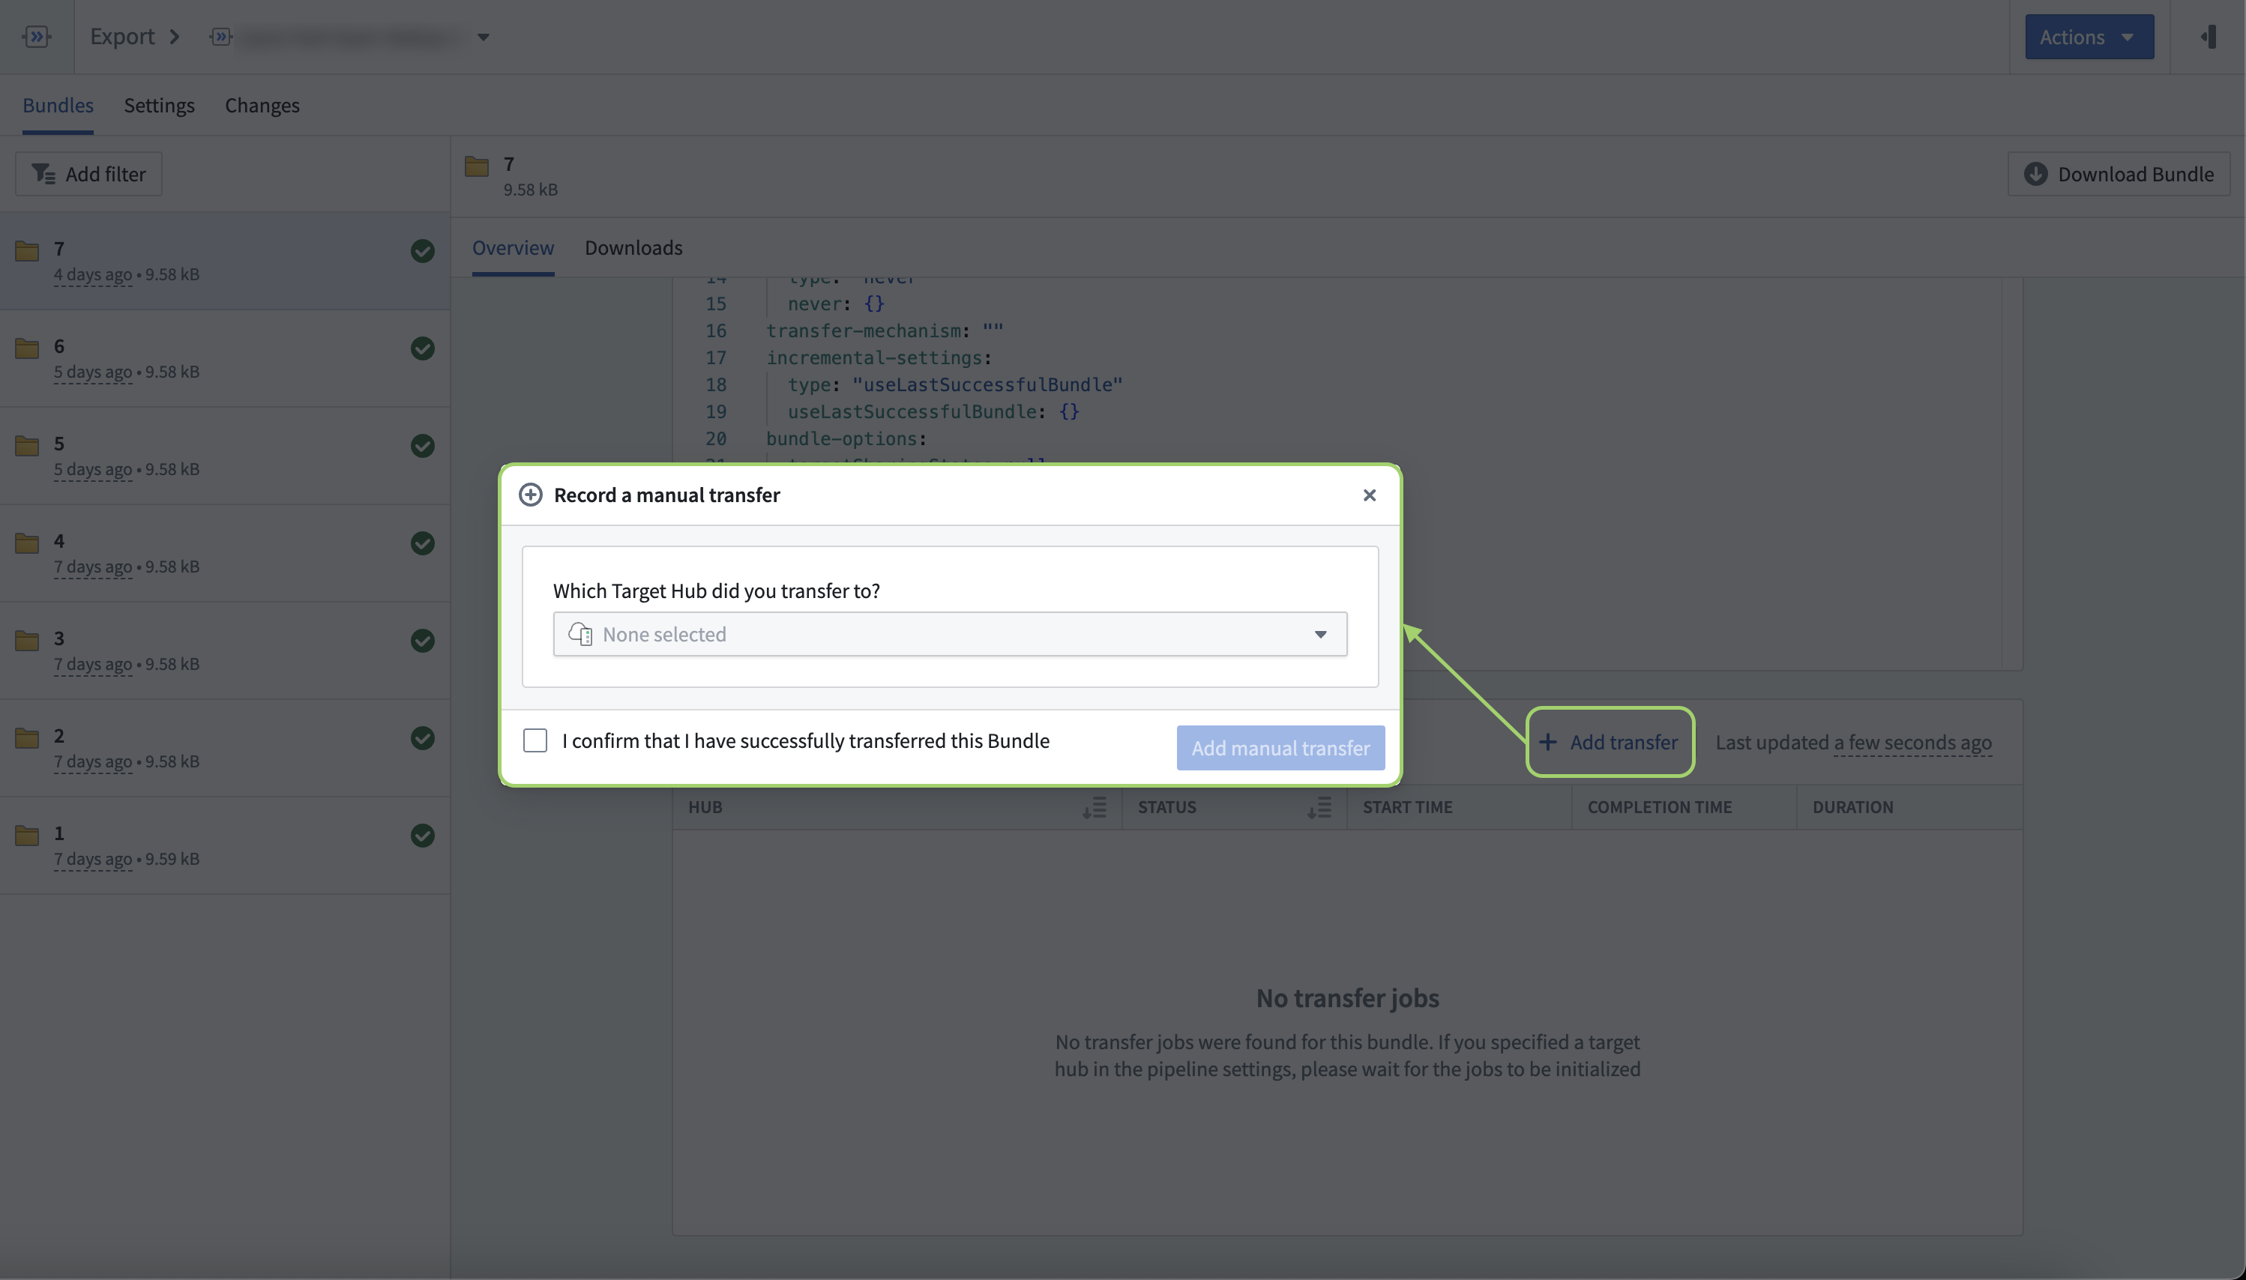Expand the Actions dropdown menu

(x=2089, y=37)
